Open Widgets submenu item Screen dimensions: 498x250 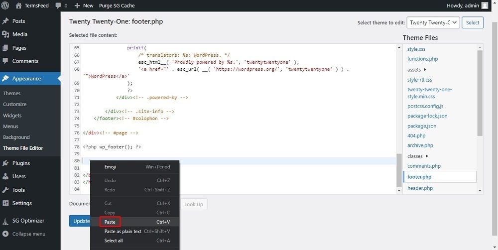click(x=12, y=116)
